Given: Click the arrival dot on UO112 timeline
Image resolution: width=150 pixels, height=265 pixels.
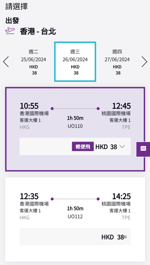Looking at the screenshot, I should [98, 199].
